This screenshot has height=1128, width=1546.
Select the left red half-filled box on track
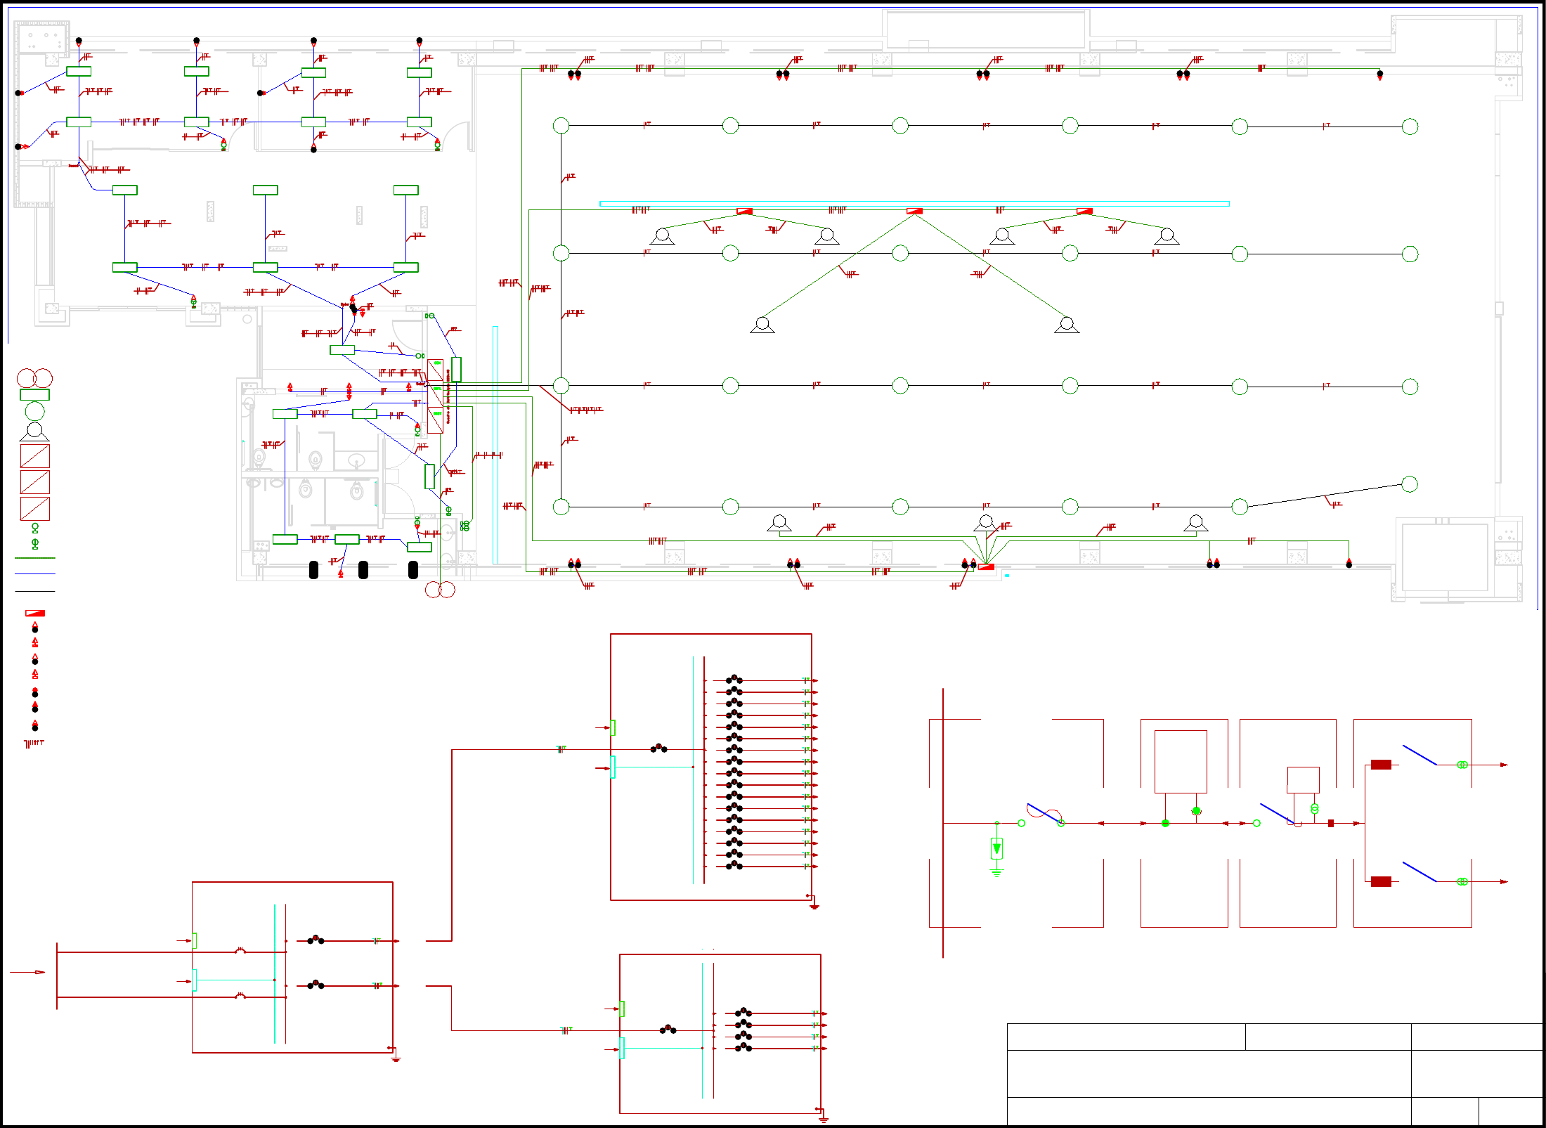point(744,211)
